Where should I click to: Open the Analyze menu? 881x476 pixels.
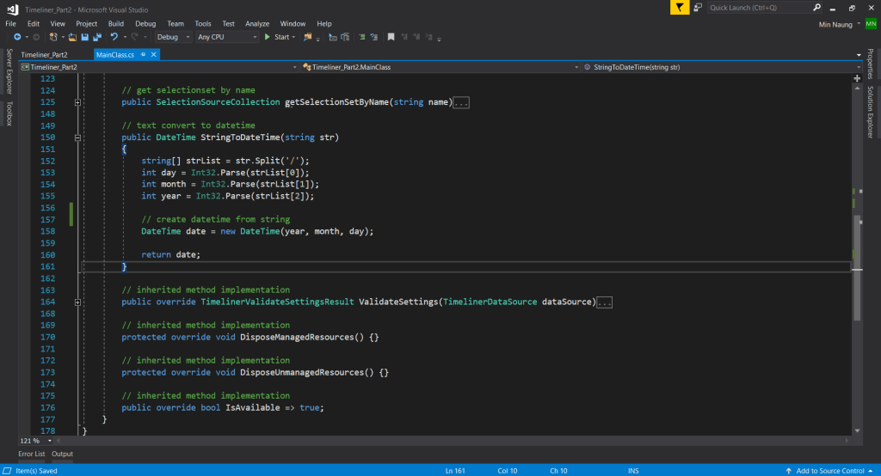(257, 23)
